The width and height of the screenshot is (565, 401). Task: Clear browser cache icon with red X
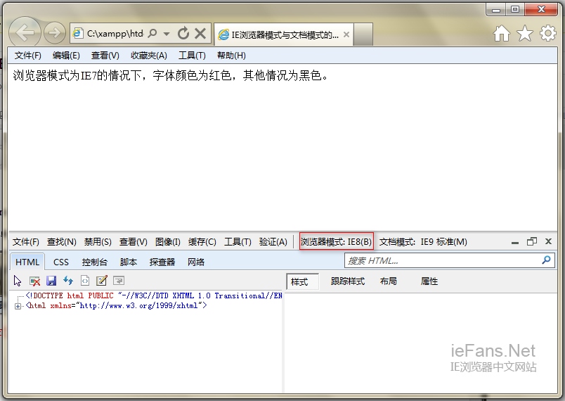[34, 281]
